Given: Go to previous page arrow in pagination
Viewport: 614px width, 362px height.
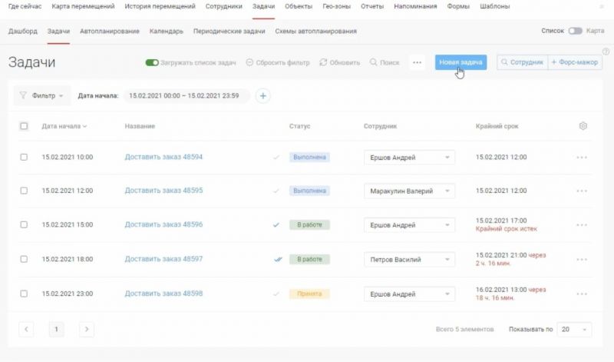Looking at the screenshot, I should (x=27, y=329).
